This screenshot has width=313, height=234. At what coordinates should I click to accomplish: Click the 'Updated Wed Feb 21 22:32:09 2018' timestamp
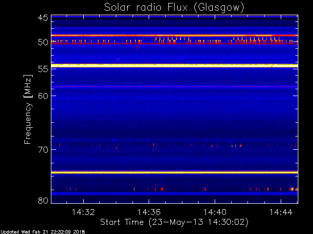(43, 232)
